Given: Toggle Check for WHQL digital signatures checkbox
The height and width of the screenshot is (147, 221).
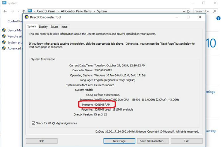Looking at the screenshot, I should coord(33,123).
